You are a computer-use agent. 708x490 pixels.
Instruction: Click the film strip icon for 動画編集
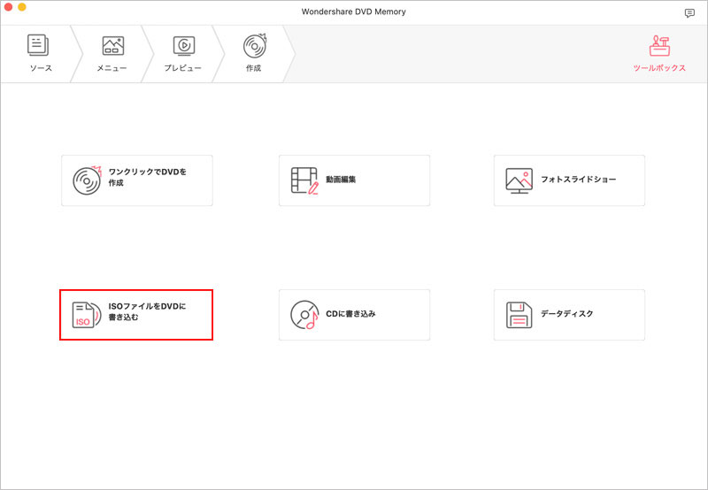point(304,180)
